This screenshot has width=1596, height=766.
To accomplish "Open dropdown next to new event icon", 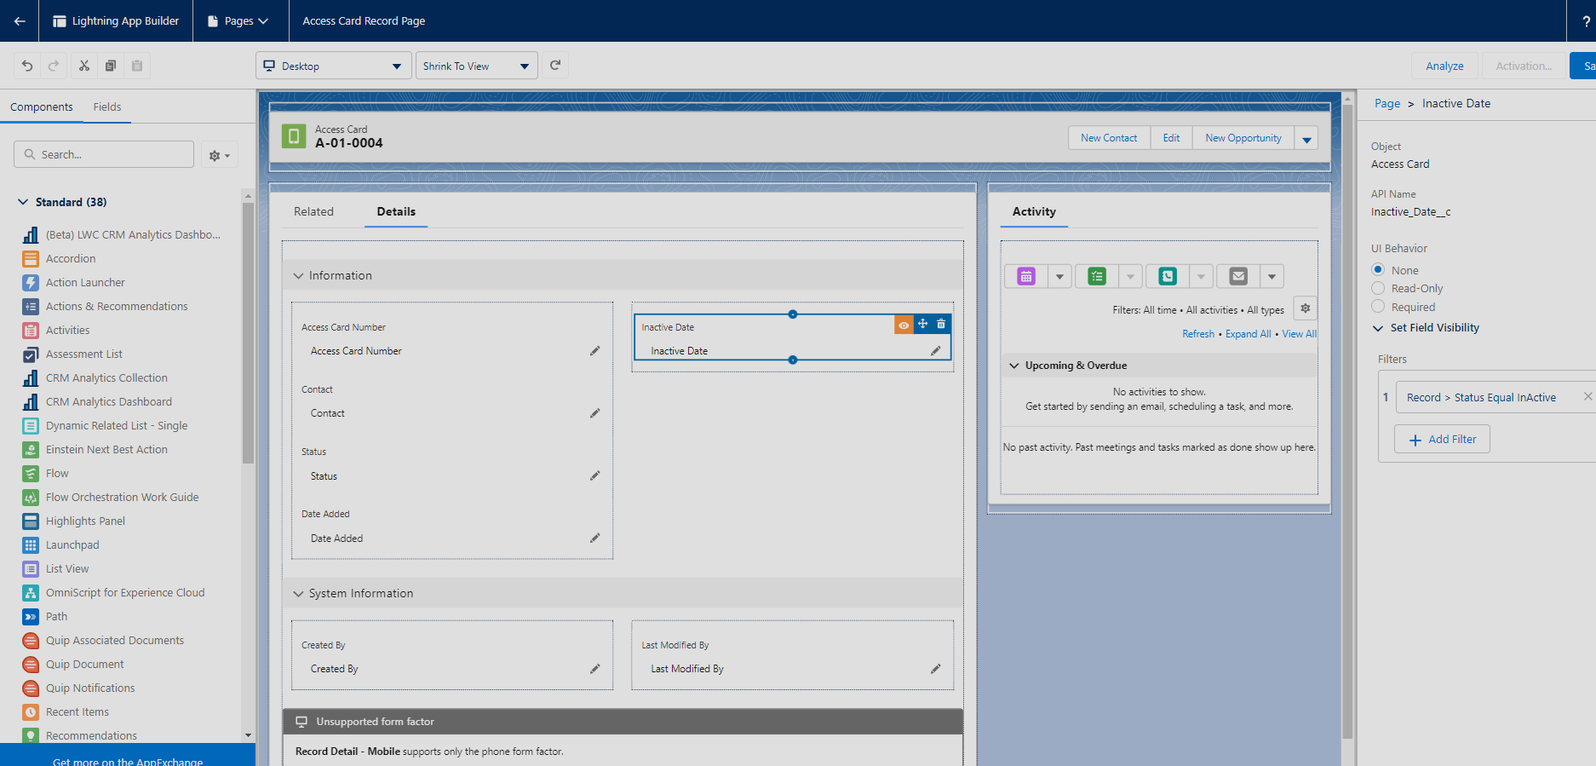I will coord(1059,276).
